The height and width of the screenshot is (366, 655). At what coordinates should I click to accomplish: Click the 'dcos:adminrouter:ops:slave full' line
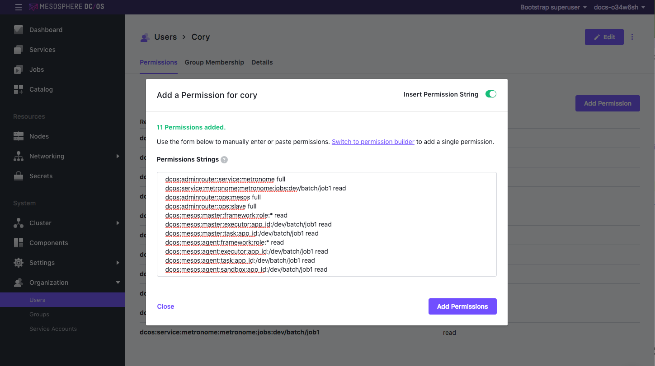point(211,206)
